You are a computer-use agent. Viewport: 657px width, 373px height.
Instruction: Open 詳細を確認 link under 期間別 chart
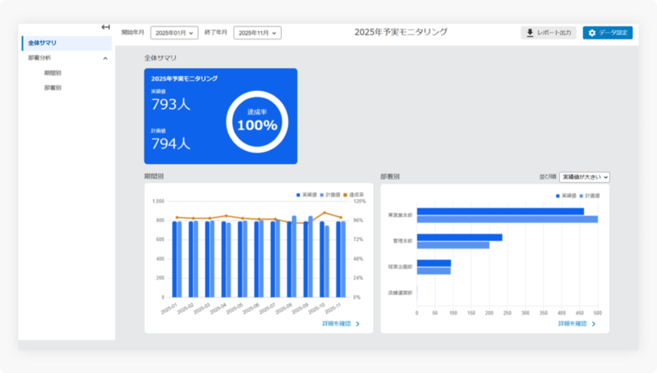(337, 324)
